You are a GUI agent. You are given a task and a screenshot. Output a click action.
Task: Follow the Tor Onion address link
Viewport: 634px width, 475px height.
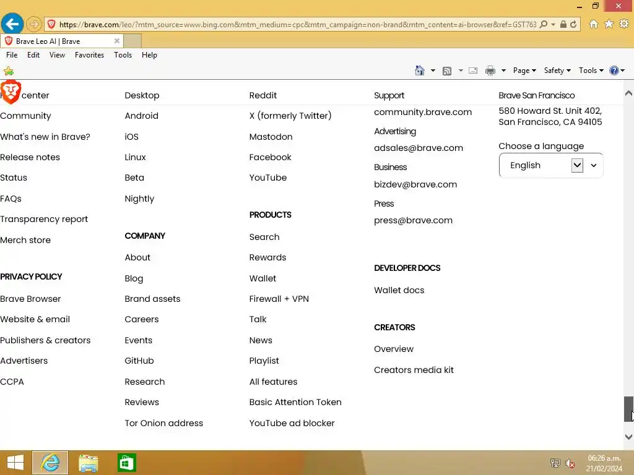(163, 423)
